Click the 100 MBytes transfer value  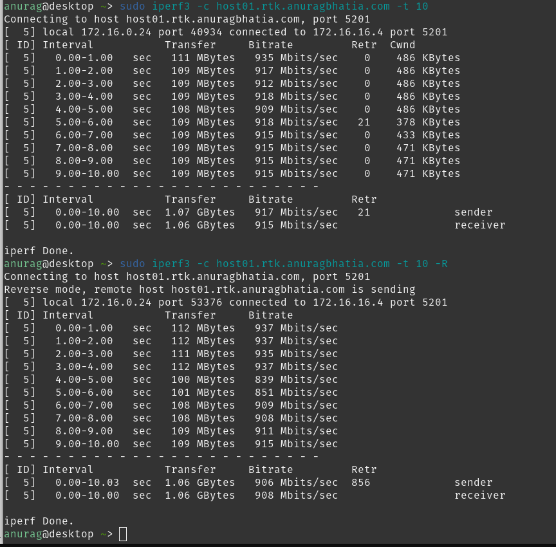pos(203,380)
